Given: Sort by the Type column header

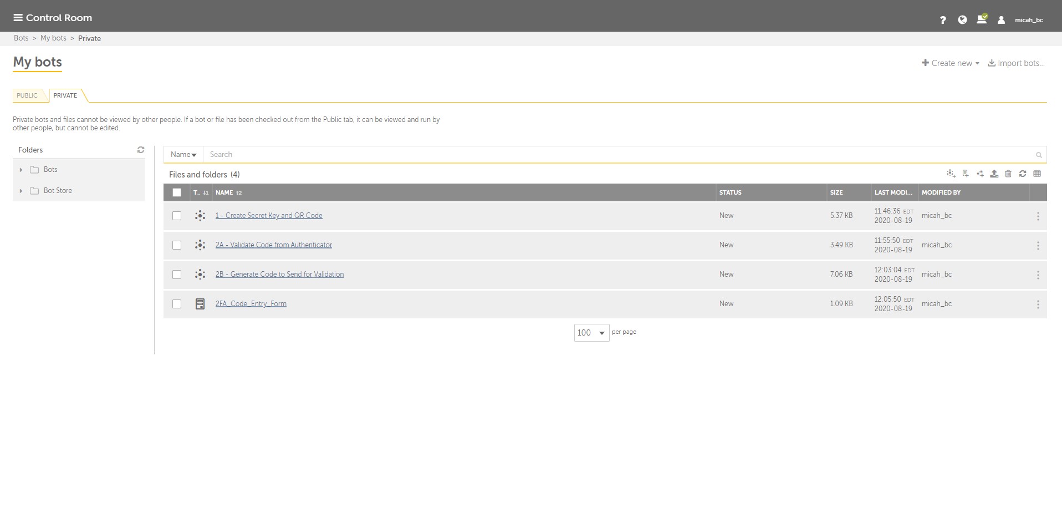Looking at the screenshot, I should pos(201,192).
